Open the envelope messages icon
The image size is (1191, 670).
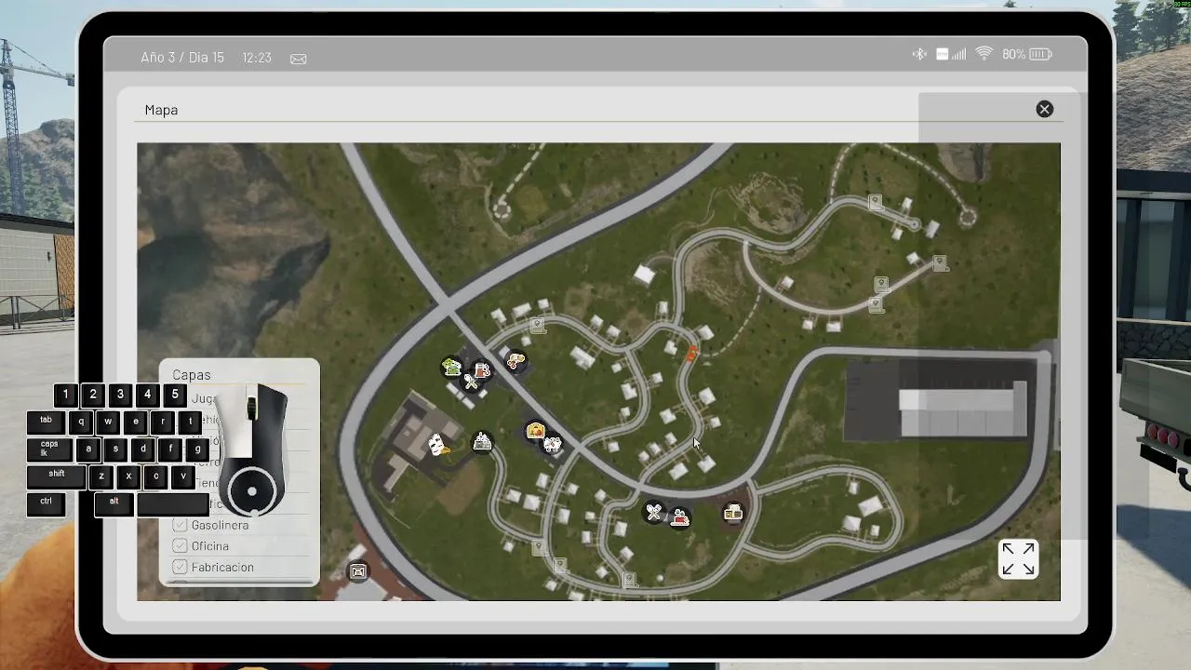[x=298, y=59]
